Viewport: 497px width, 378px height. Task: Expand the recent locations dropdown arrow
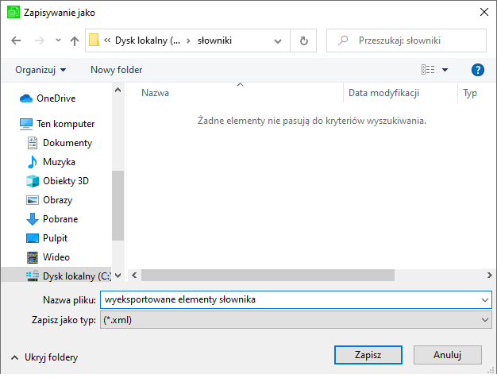[x=58, y=40]
